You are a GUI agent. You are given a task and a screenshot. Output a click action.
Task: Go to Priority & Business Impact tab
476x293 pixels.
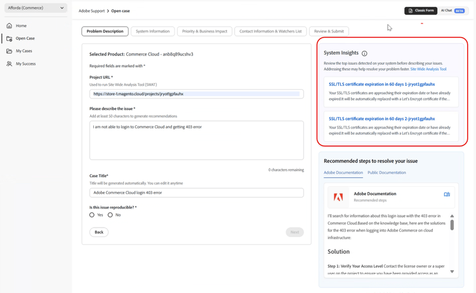coord(204,31)
